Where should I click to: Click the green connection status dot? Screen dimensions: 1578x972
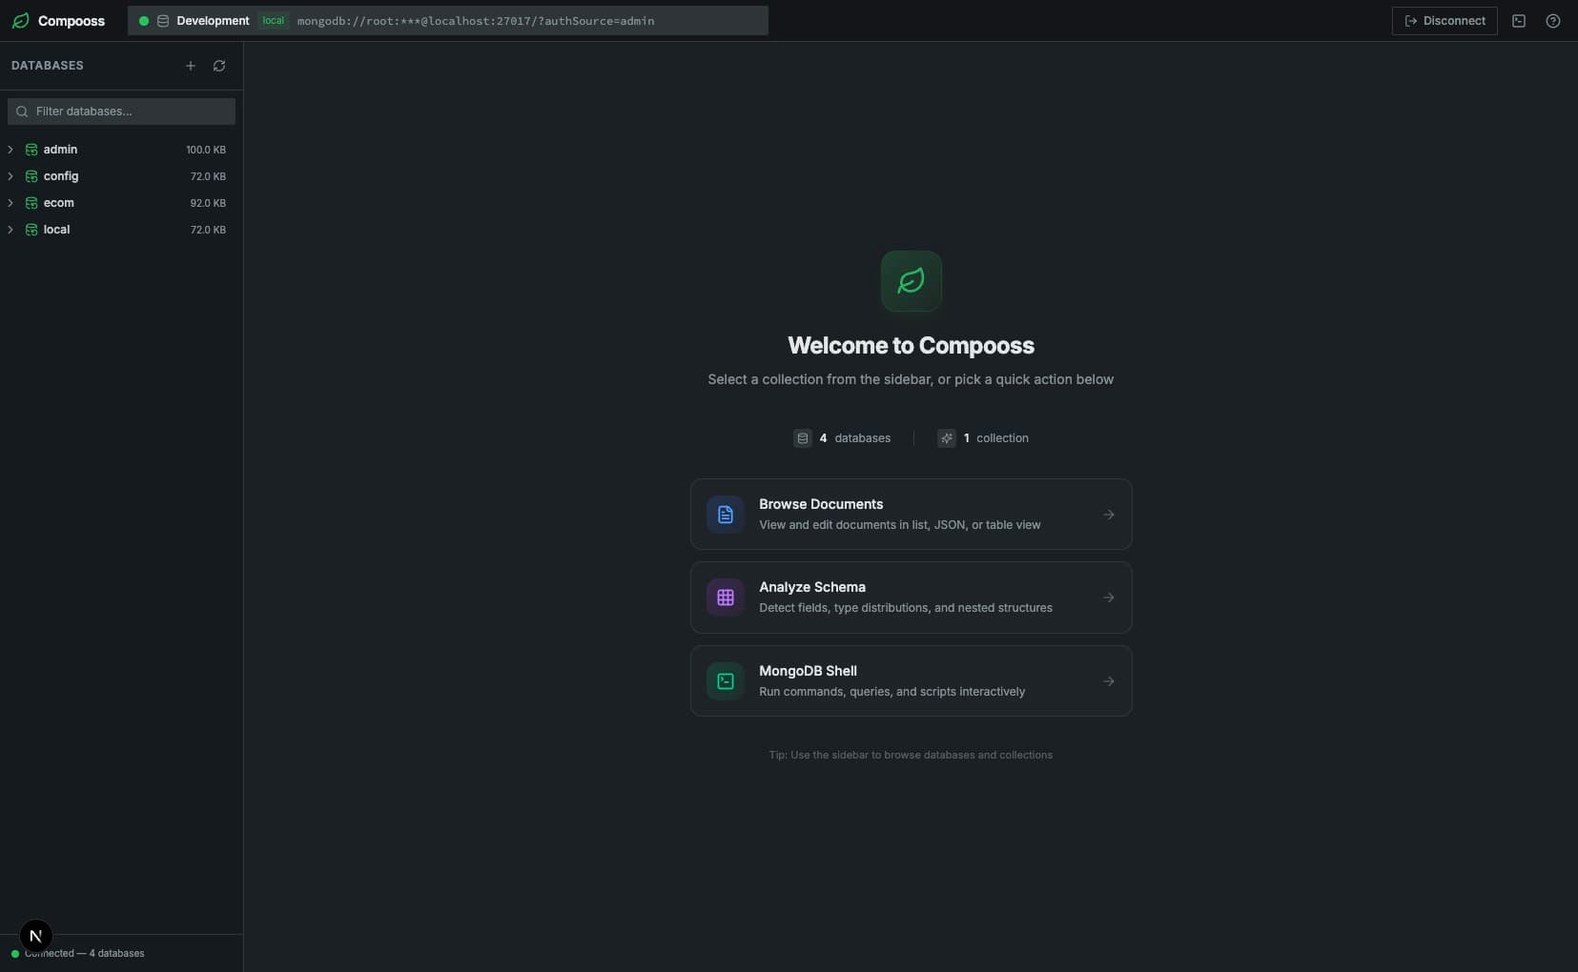[x=144, y=20]
